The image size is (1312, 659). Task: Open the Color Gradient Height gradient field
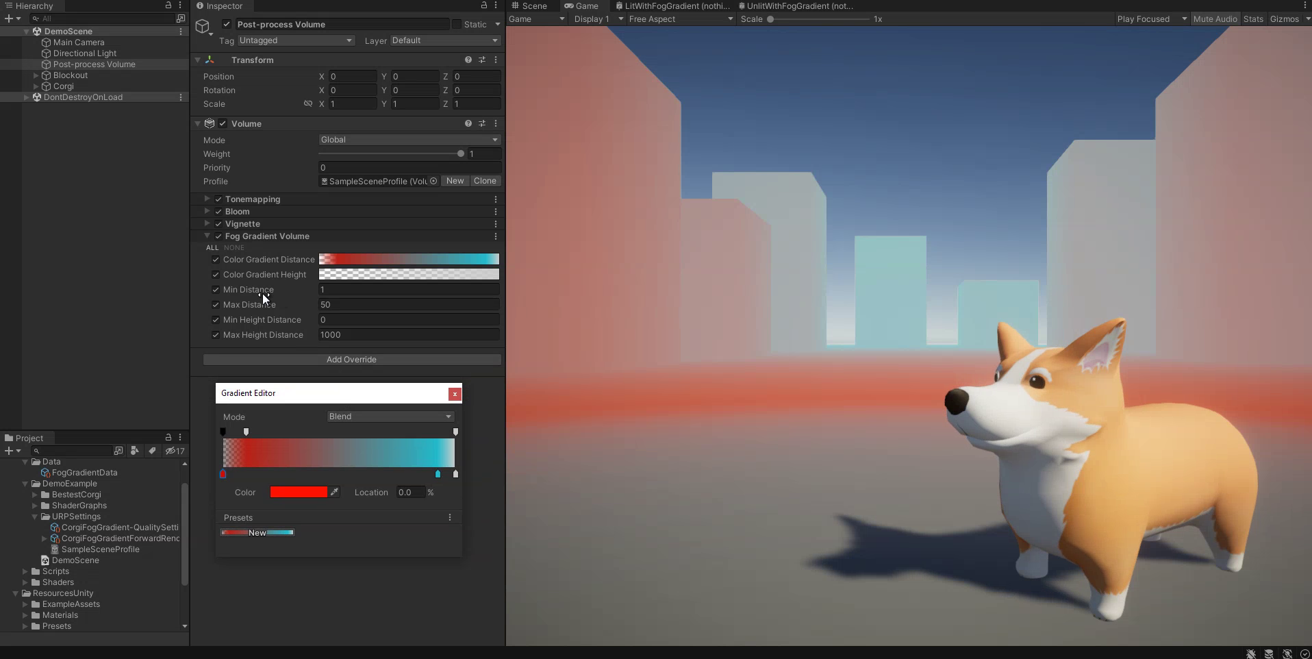(x=409, y=275)
